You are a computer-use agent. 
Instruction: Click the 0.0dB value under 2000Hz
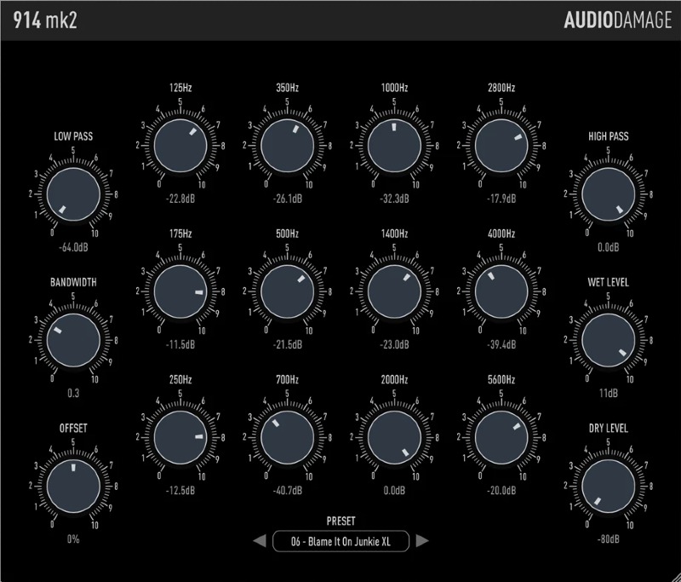[x=394, y=491]
